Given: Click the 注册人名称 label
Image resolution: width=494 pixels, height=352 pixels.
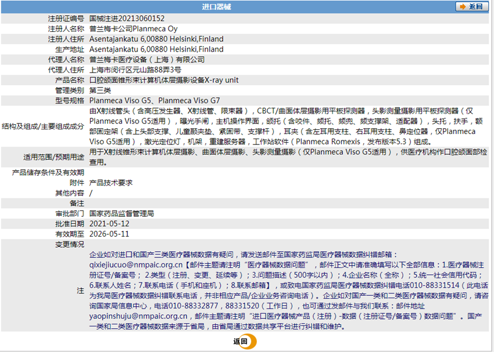Looking at the screenshot, I should [66, 29].
